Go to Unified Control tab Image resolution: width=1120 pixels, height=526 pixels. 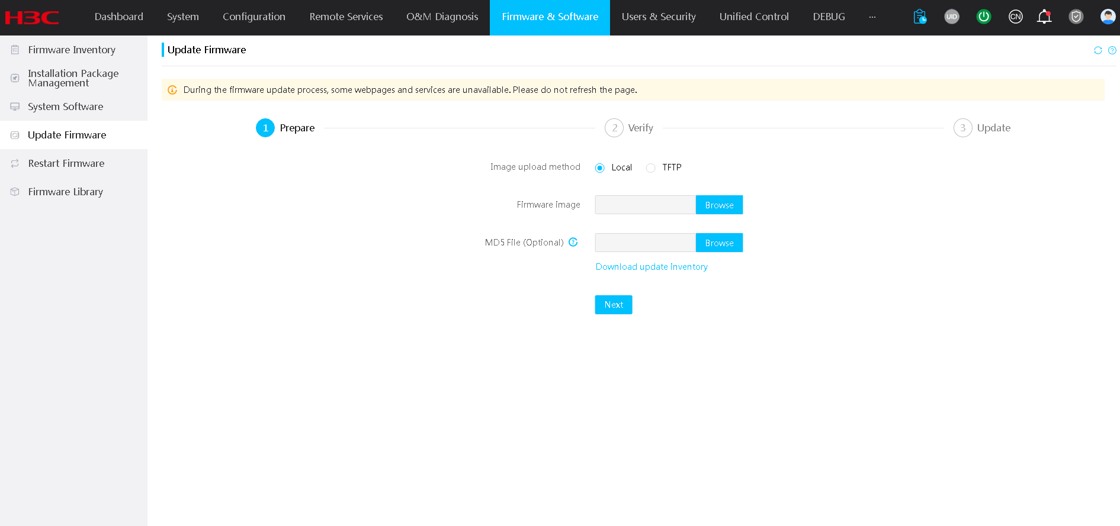click(x=754, y=17)
